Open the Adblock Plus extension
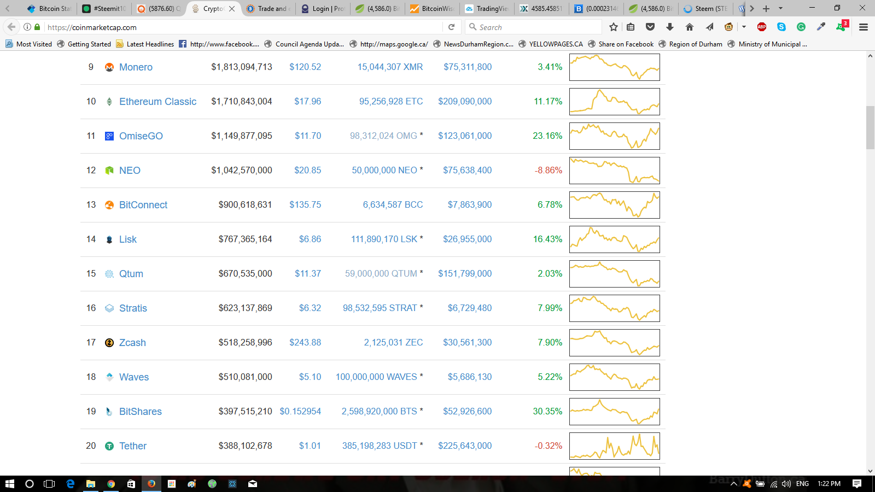Viewport: 875px width, 492px height. (762, 27)
